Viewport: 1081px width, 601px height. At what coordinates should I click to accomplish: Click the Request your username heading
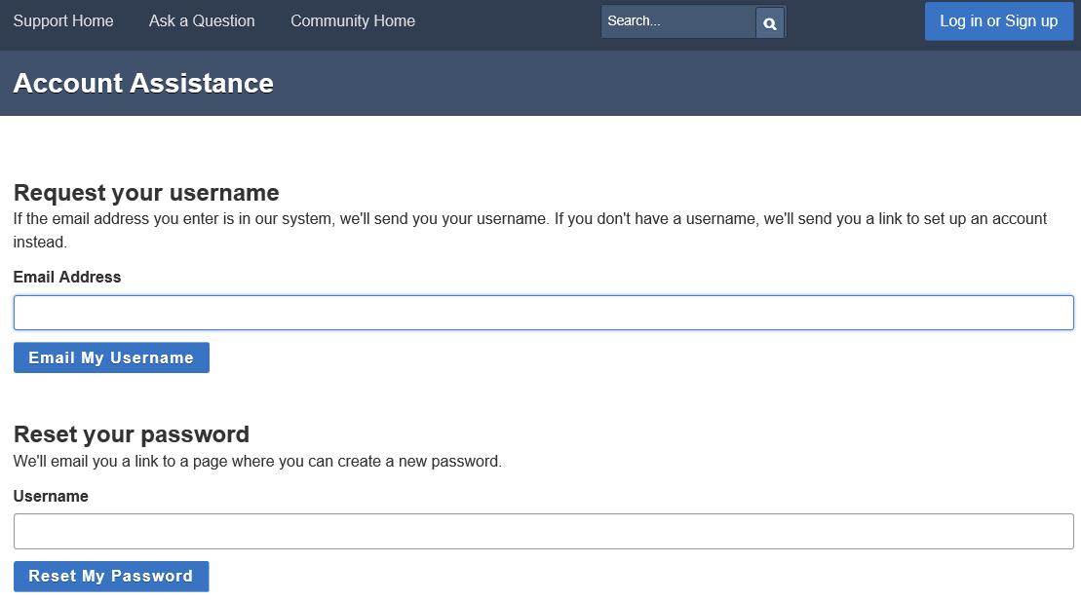tap(146, 192)
